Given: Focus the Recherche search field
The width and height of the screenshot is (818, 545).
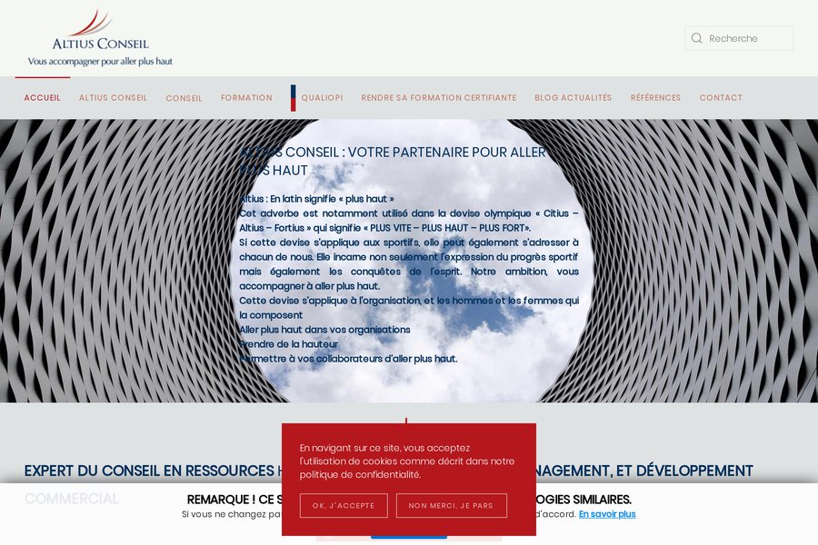Looking at the screenshot, I should coord(739,38).
